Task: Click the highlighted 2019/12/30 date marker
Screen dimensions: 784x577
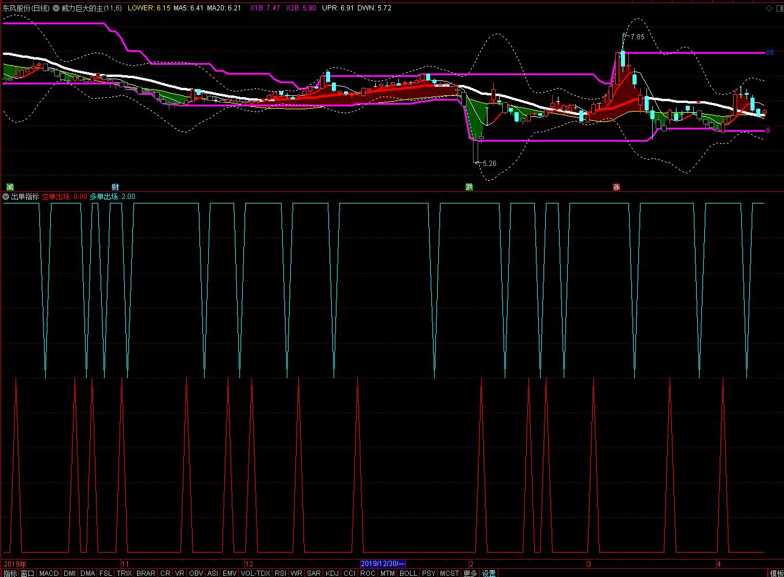Action: point(383,564)
